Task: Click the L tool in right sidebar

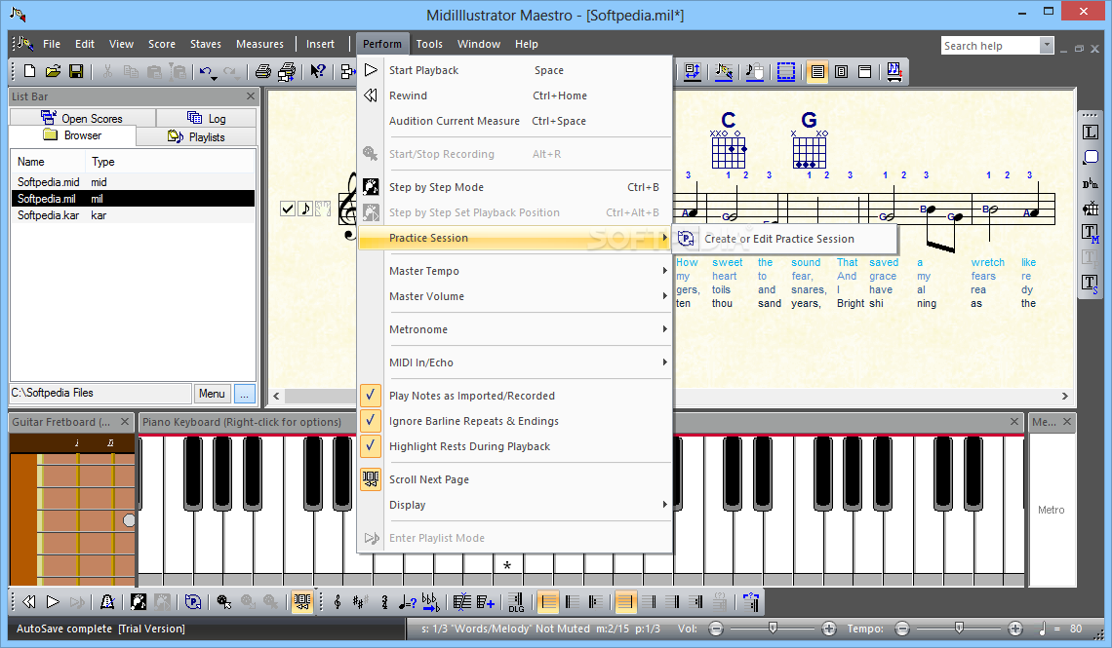Action: pos(1090,132)
